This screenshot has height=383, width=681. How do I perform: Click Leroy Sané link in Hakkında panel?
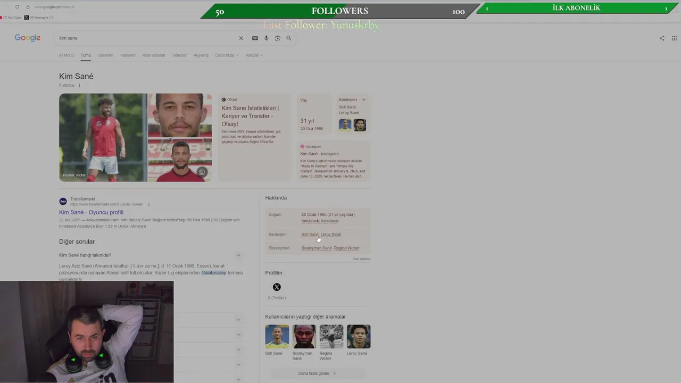click(331, 235)
